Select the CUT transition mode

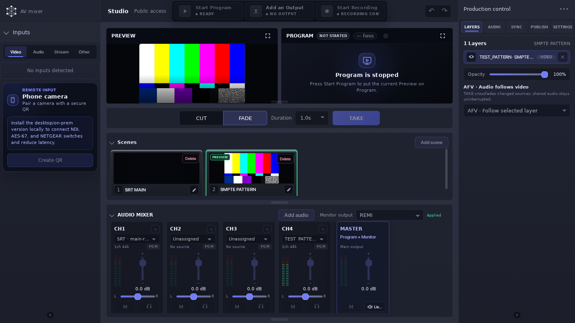201,118
